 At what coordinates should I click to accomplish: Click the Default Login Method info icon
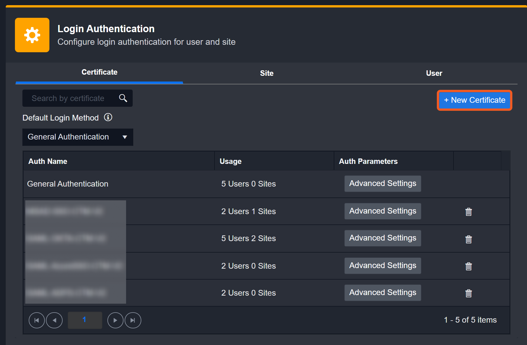[x=108, y=117]
